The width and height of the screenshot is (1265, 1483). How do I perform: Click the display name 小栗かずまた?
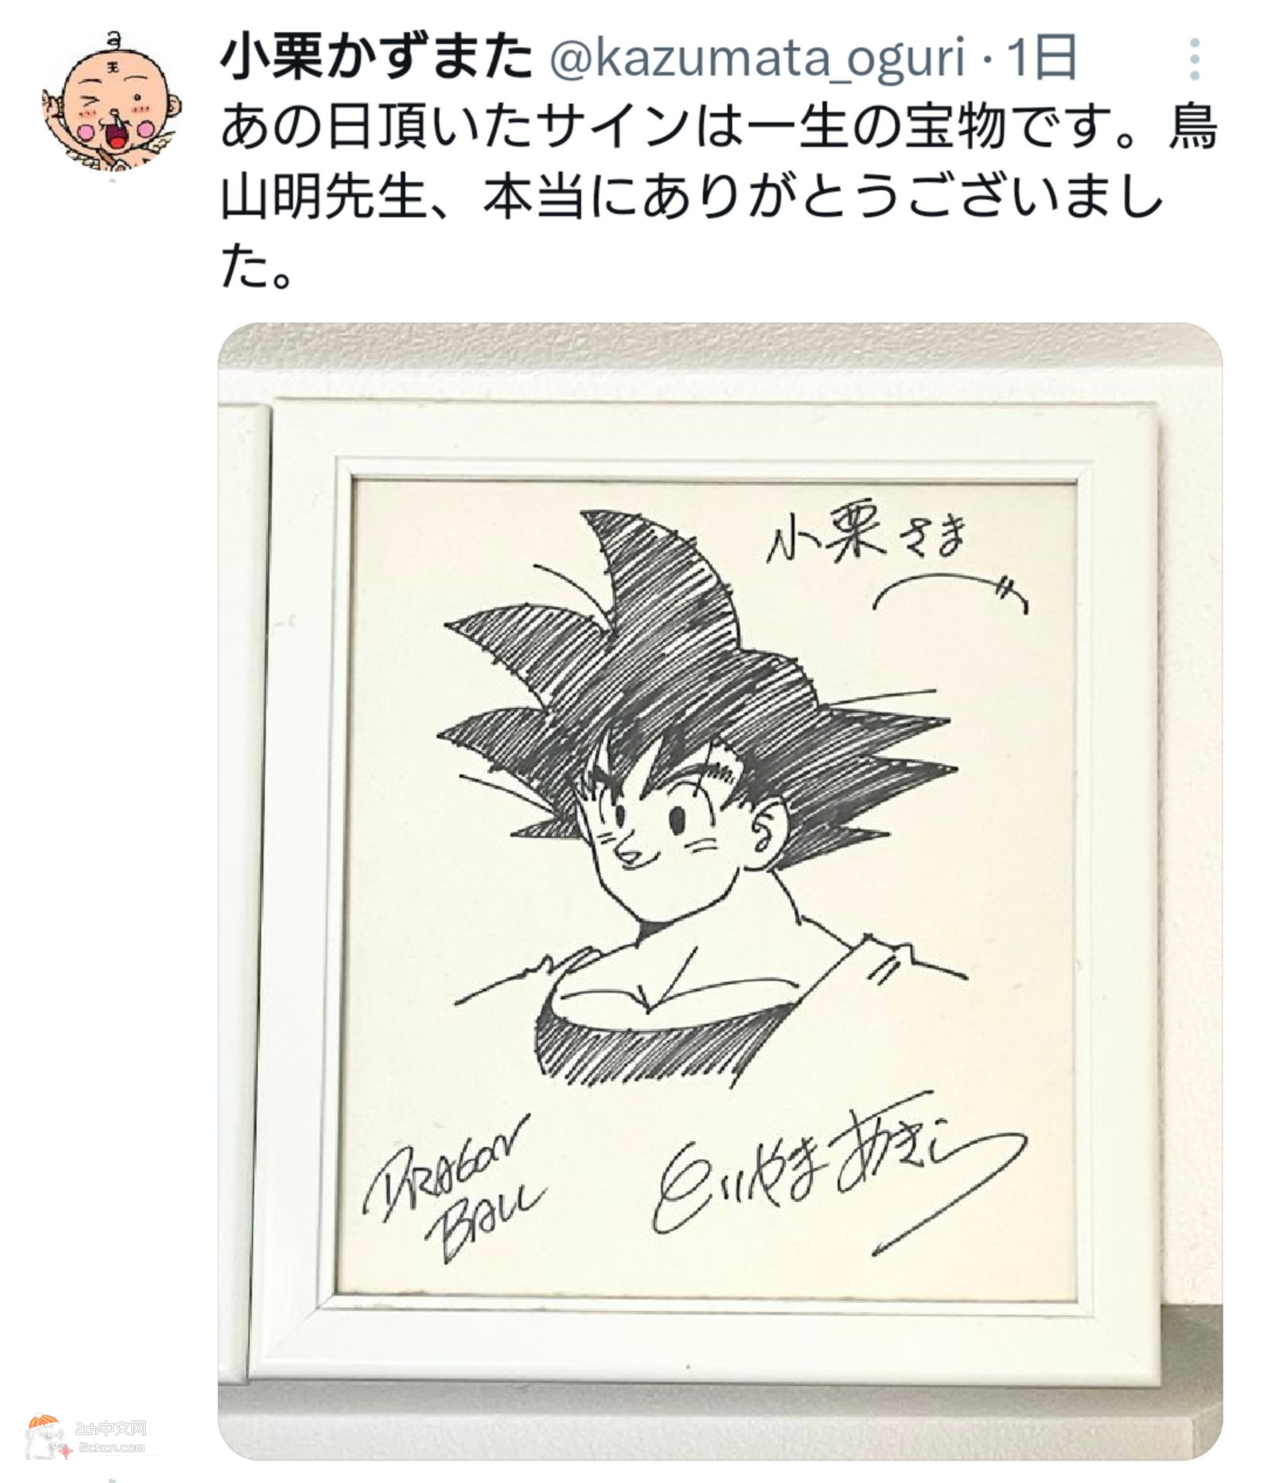[377, 59]
